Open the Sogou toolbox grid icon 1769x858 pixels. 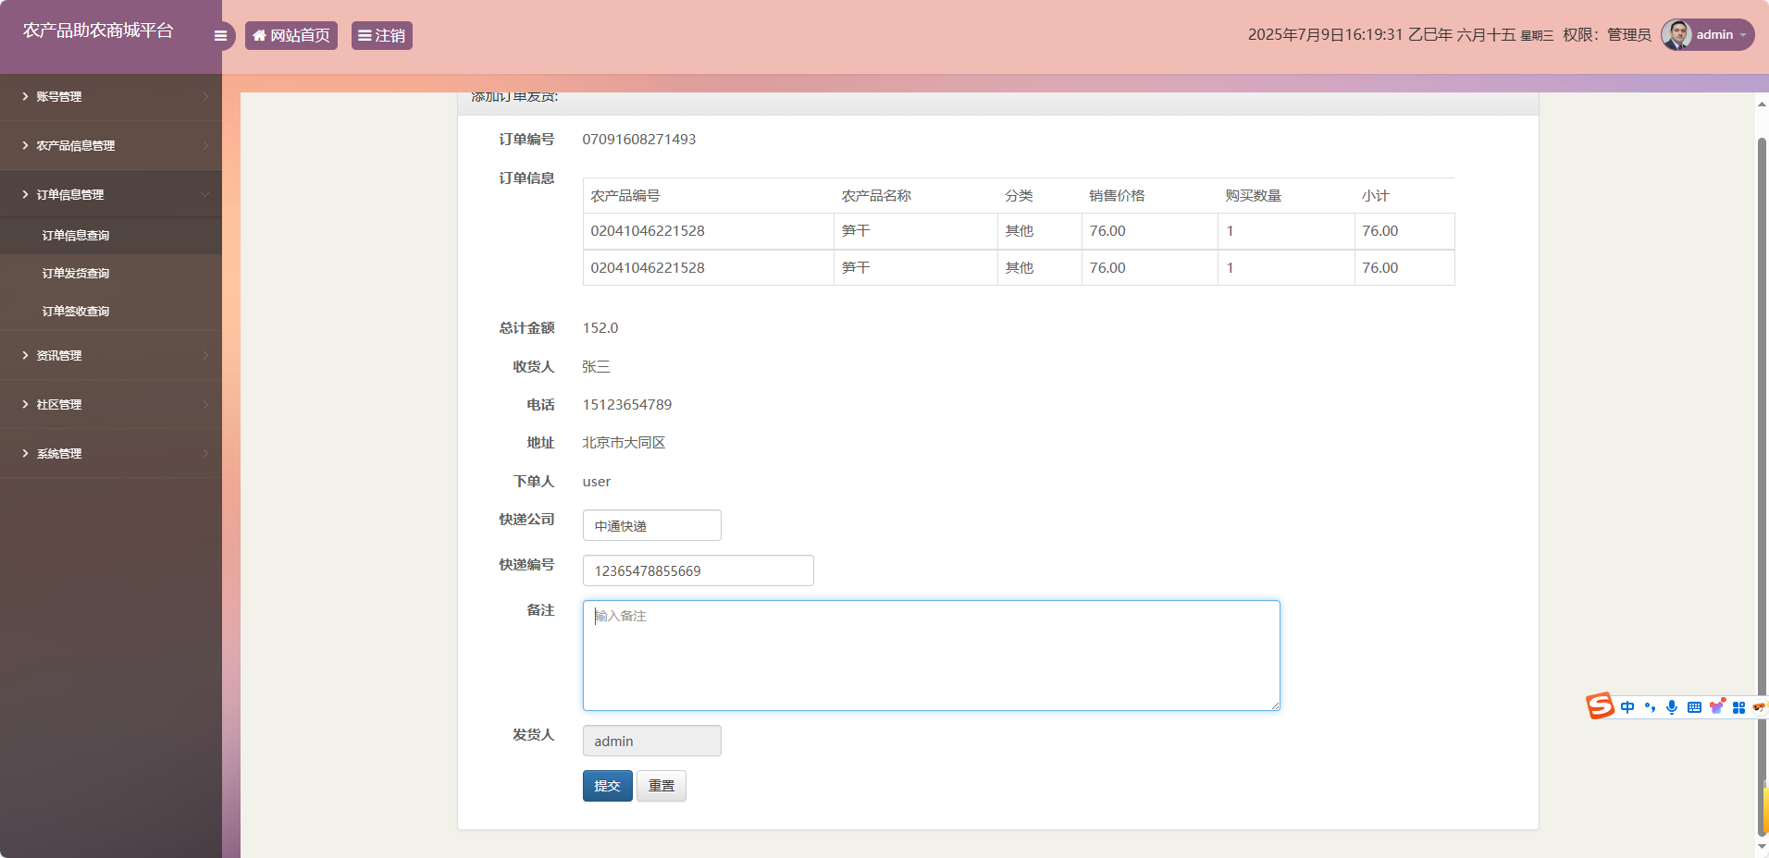click(1740, 706)
